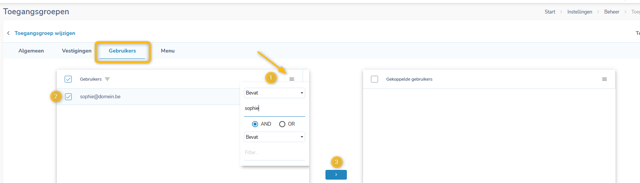Click the filter icon beside Gebruikers header

[x=107, y=79]
